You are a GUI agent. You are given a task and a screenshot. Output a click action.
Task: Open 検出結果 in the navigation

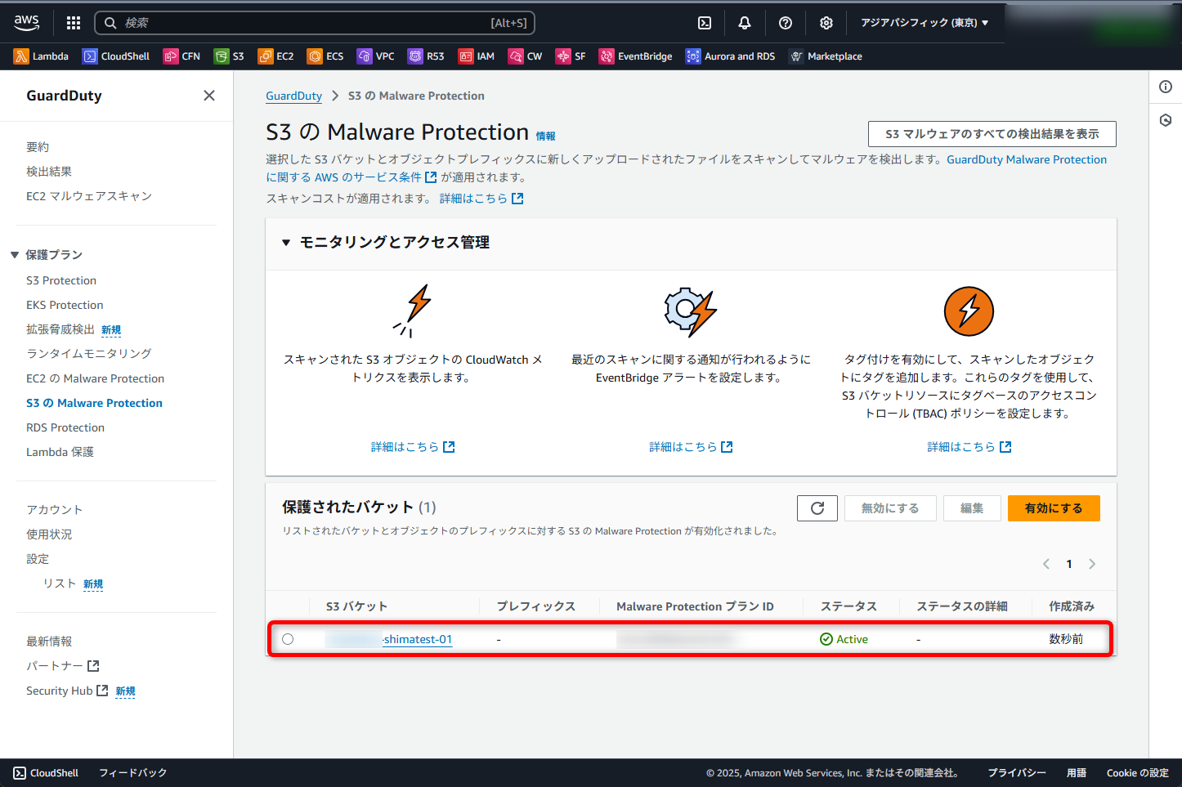pyautogui.click(x=49, y=172)
